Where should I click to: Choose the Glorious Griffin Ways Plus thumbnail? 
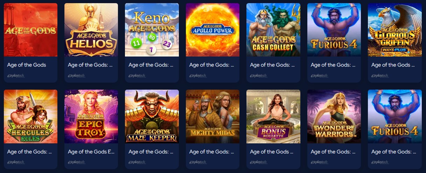point(395,30)
